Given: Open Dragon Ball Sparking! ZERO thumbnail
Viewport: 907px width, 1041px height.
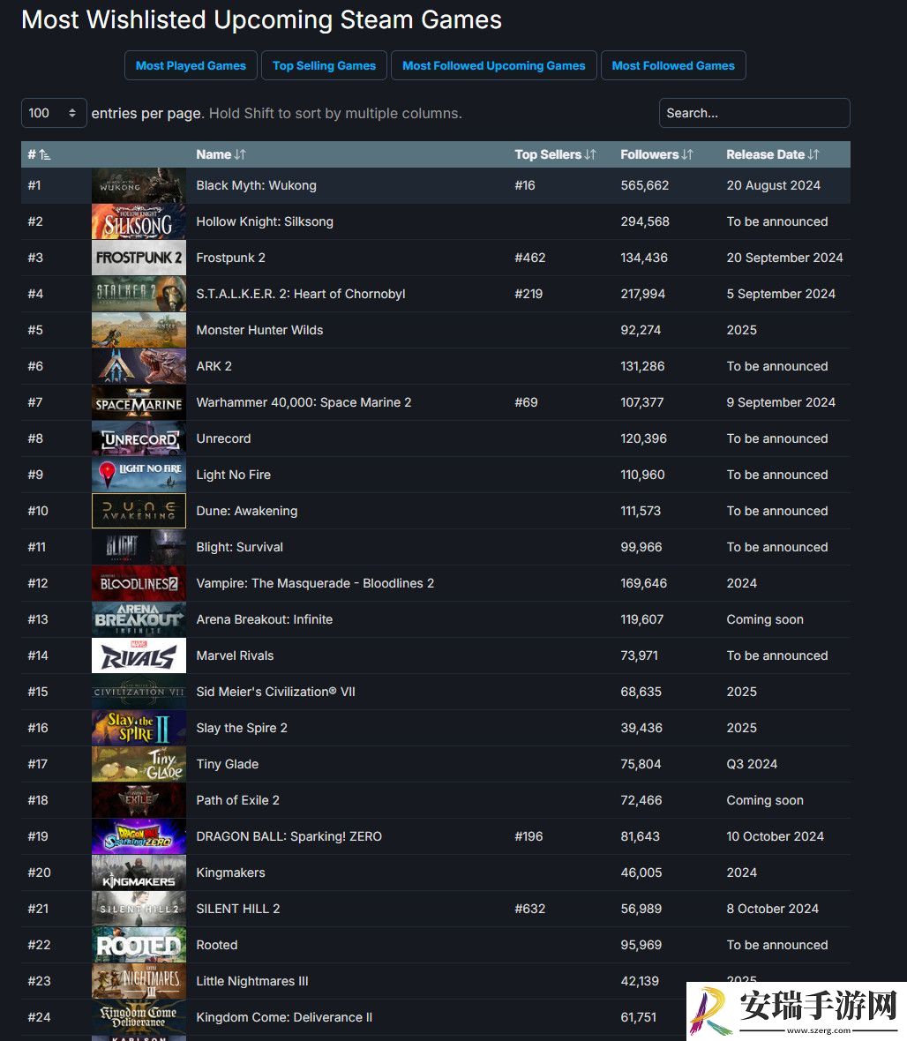Looking at the screenshot, I should tap(139, 836).
